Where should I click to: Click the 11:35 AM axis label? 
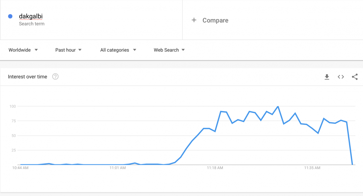[x=312, y=168]
